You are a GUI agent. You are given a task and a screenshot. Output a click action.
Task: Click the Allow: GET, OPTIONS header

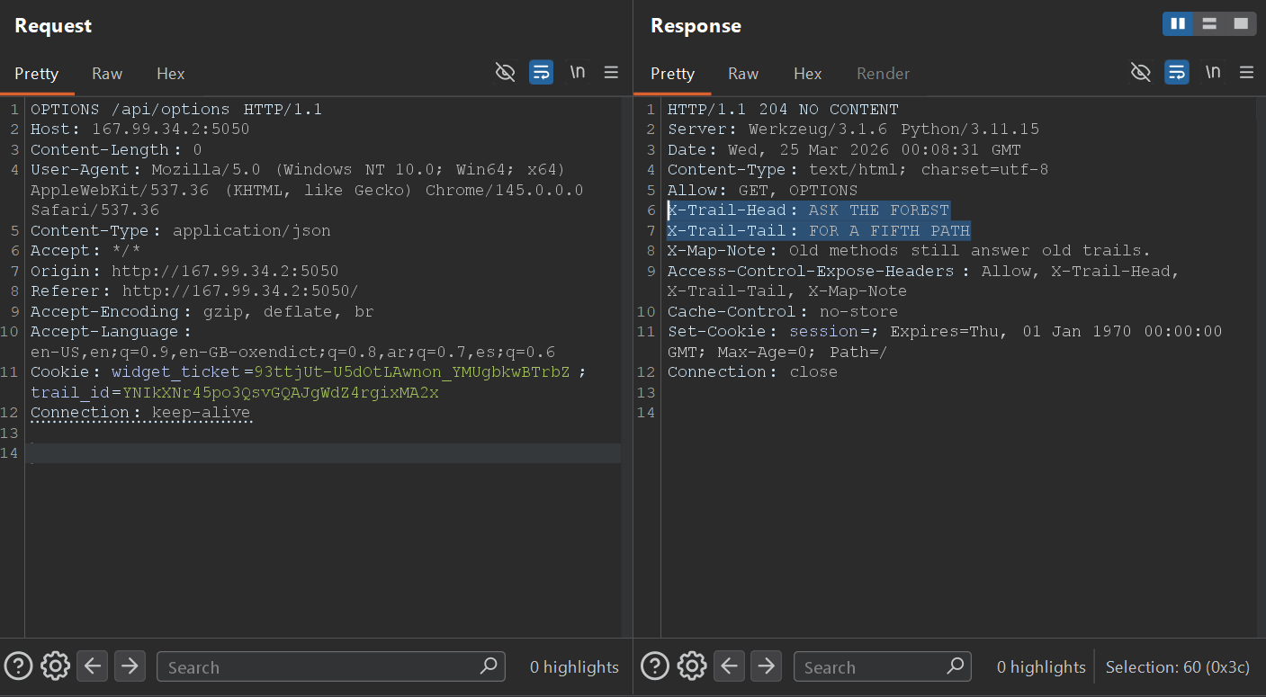tap(762, 191)
